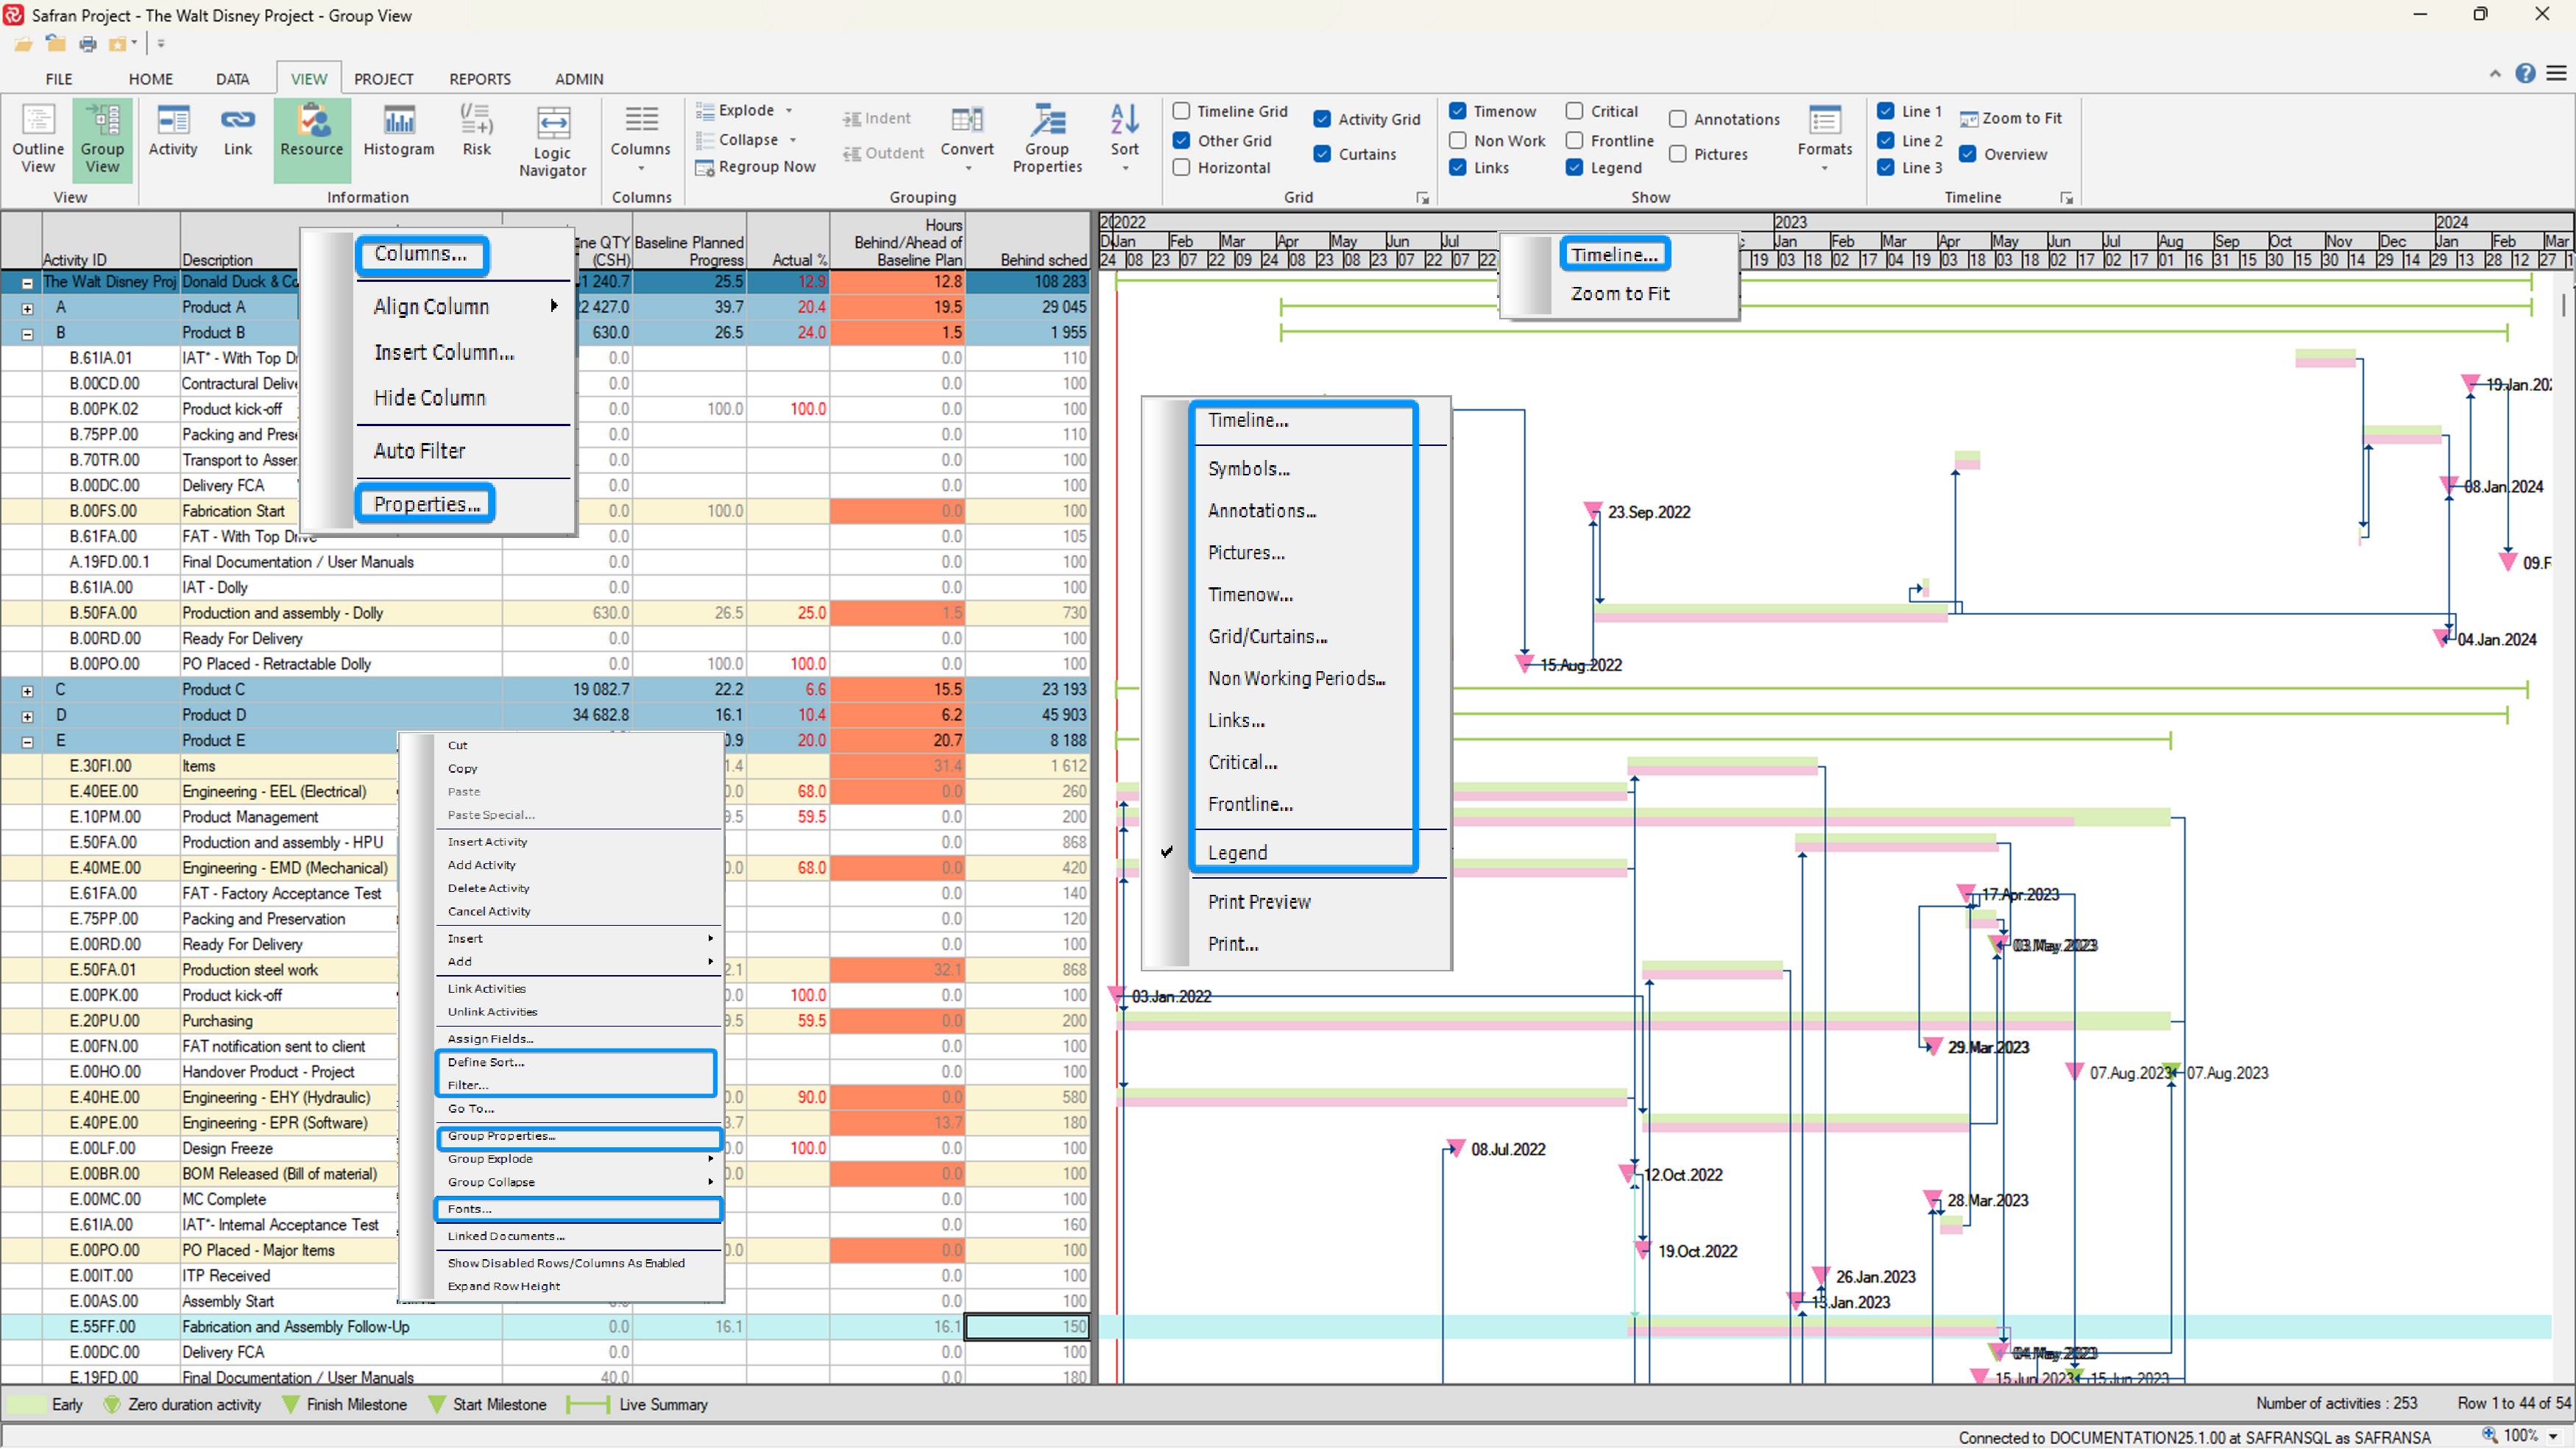Viewport: 2576px width, 1449px height.
Task: Choose Define Sort... in the row context menu
Action: tap(486, 1062)
